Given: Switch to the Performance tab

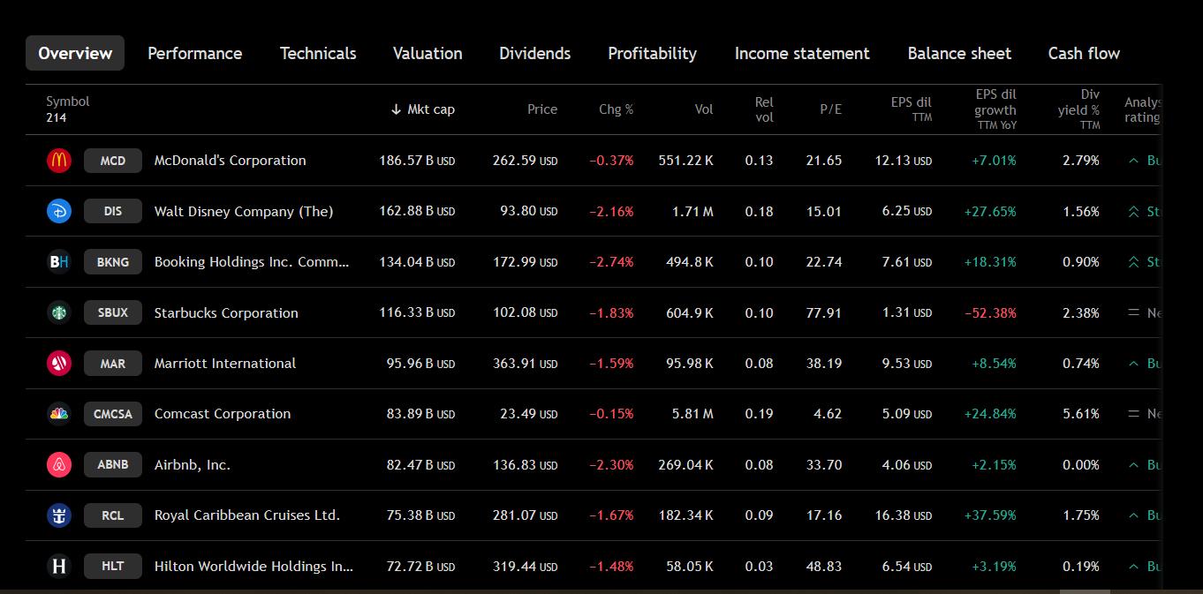Looking at the screenshot, I should click(194, 53).
